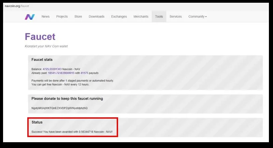The height and width of the screenshot is (148, 273).
Task: Click the Status heading
Action: pos(37,122)
